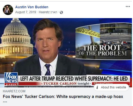The width and height of the screenshot is (133, 106).
Task: Visit the Haaretz הארץ page link
Action: pyautogui.click(x=48, y=12)
